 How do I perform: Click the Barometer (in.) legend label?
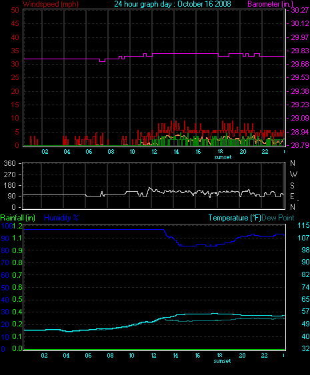coord(270,4)
